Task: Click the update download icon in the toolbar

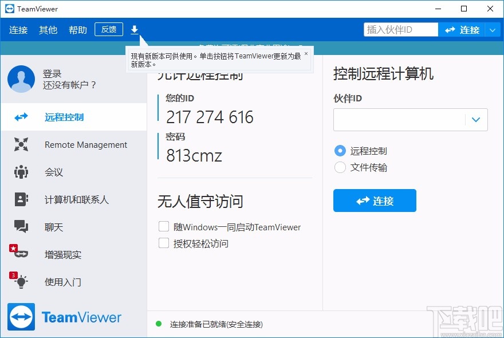Action: pos(135,29)
